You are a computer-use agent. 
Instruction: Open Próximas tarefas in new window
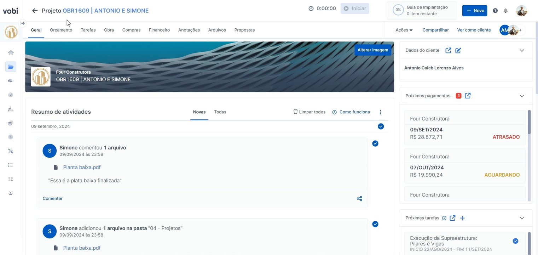452,218
